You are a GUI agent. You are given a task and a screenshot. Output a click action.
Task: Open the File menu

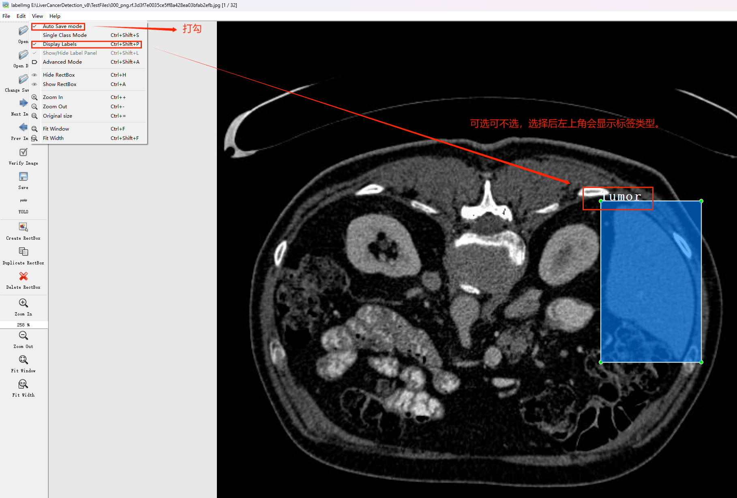(6, 16)
